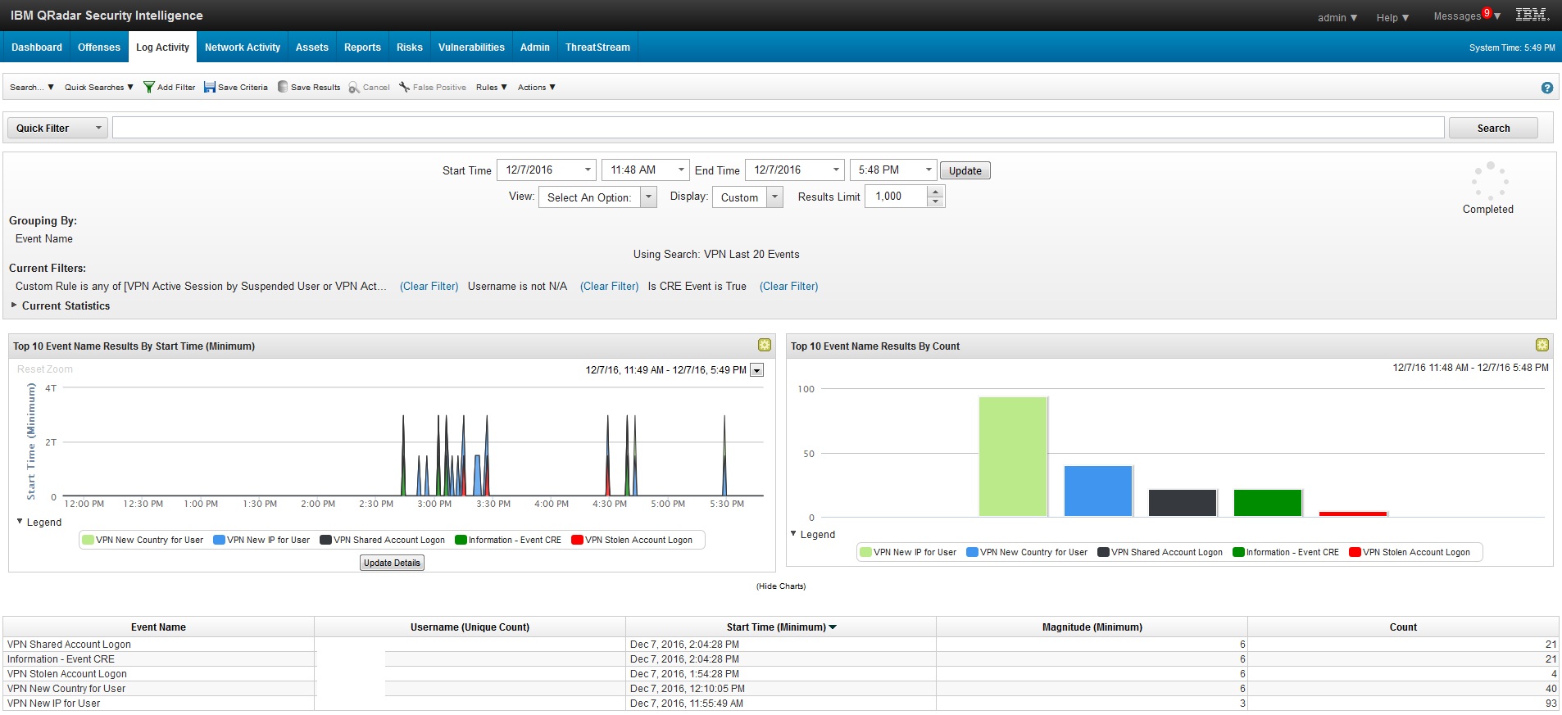Open the Display Custom dropdown
The image size is (1562, 715).
(x=774, y=197)
